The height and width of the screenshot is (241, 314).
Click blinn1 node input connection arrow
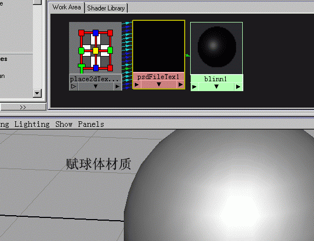(194, 87)
